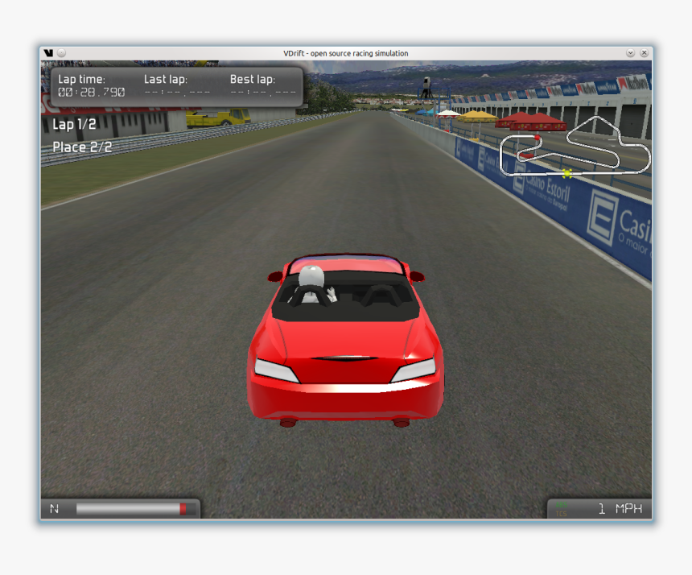This screenshot has width=692, height=575.
Task: Click the "Lap time:" label
Action: click(x=80, y=79)
